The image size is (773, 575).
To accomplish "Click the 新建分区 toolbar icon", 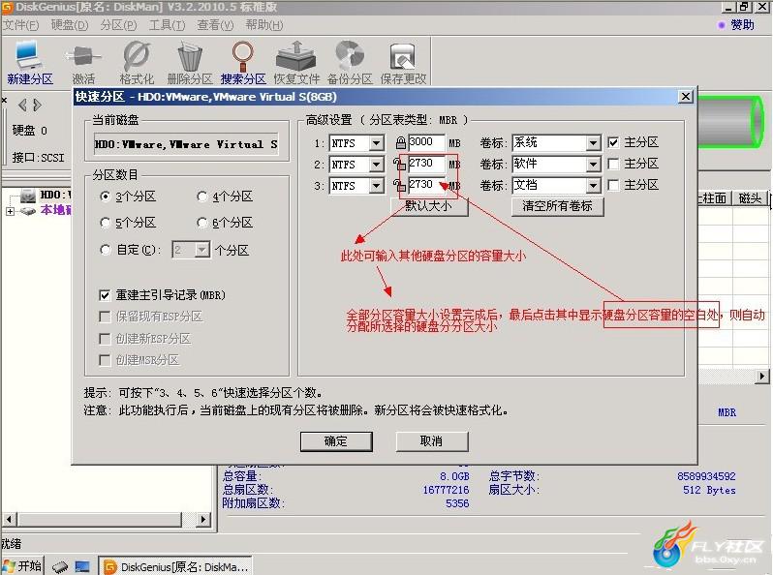I will tap(29, 62).
